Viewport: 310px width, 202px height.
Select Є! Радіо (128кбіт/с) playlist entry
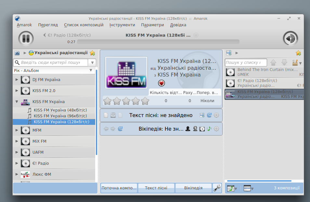pos(264,83)
